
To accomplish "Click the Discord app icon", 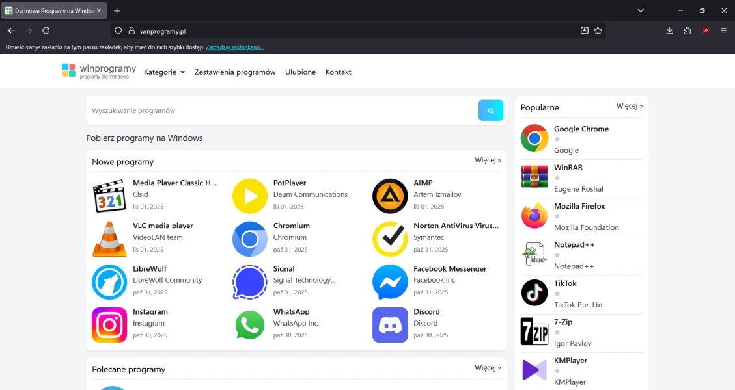I will 390,325.
